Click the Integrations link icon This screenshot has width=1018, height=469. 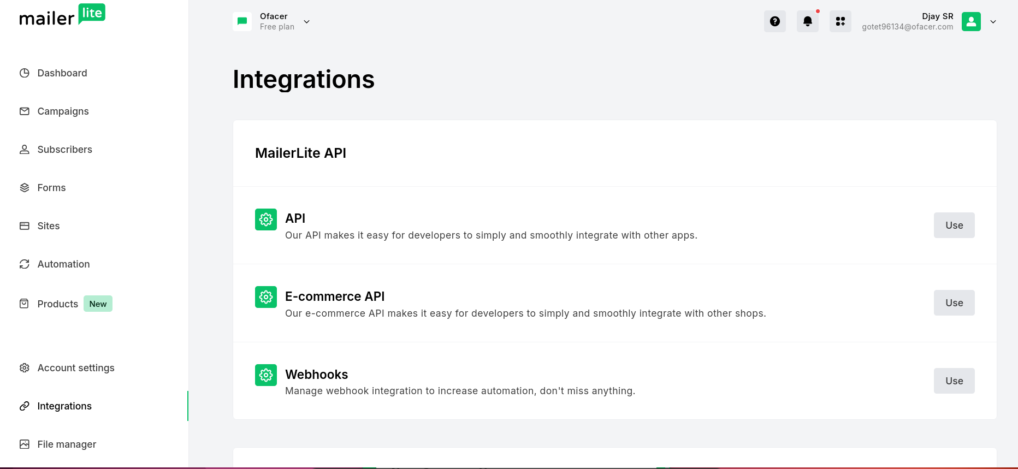pos(25,406)
